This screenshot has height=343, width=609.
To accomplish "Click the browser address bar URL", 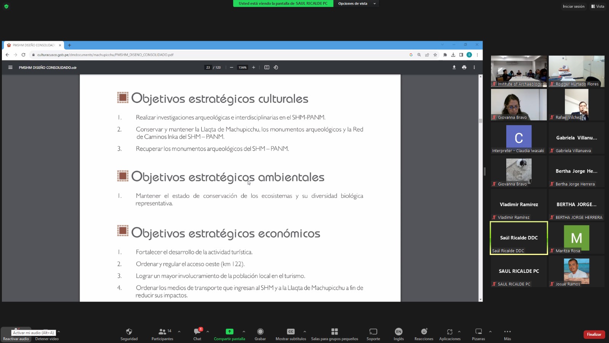I will 105,55.
